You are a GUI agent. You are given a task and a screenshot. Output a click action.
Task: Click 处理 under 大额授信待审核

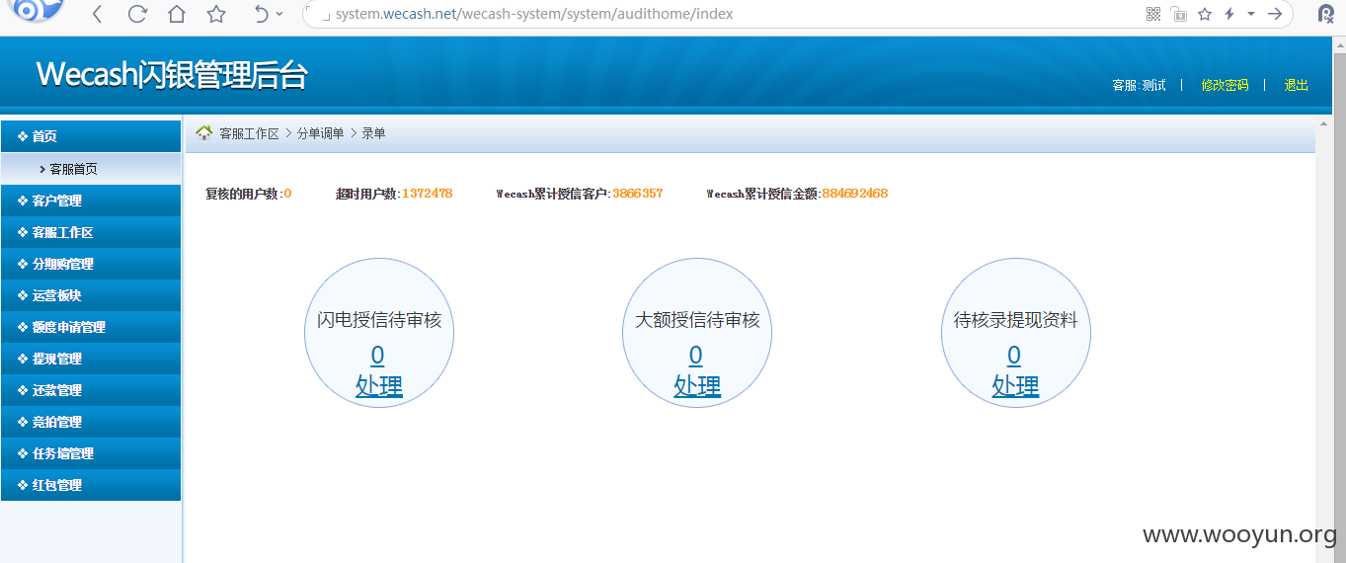pos(697,386)
